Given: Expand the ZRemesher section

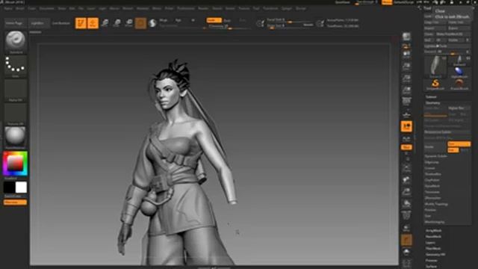Looking at the screenshot, I should [x=432, y=198].
